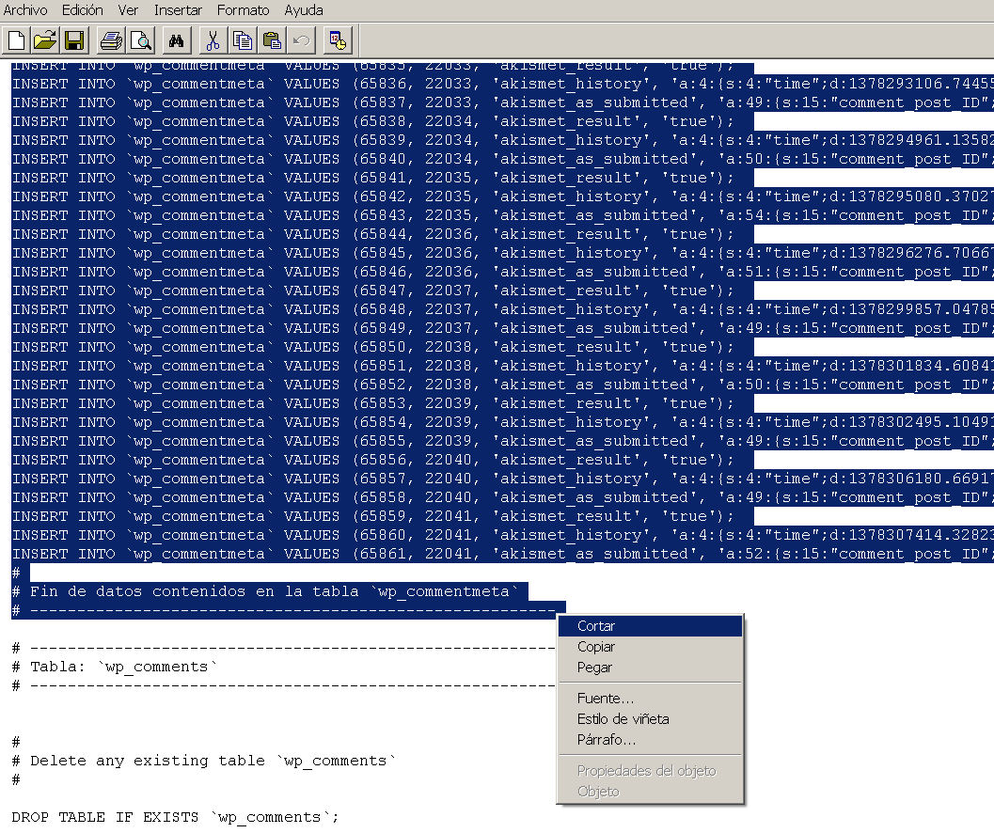The image size is (994, 833).
Task: Click the Print icon in the toolbar
Action: [x=112, y=40]
